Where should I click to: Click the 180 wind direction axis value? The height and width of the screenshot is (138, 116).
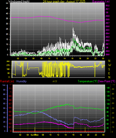(x=8, y=69)
